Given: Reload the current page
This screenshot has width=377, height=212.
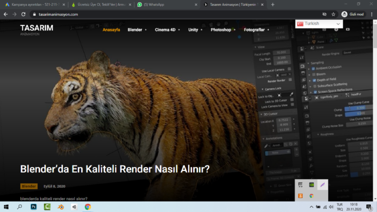Looking at the screenshot, I should click(x=23, y=14).
